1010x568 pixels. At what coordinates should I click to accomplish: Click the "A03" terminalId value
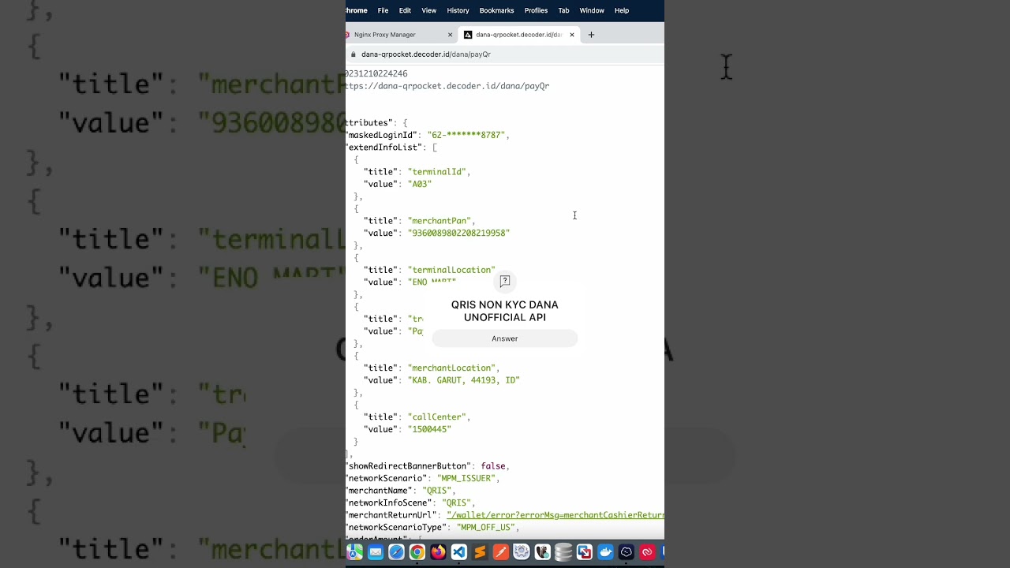(x=420, y=184)
